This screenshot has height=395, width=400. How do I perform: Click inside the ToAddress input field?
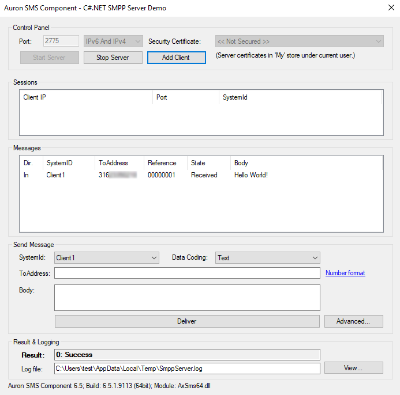[186, 273]
